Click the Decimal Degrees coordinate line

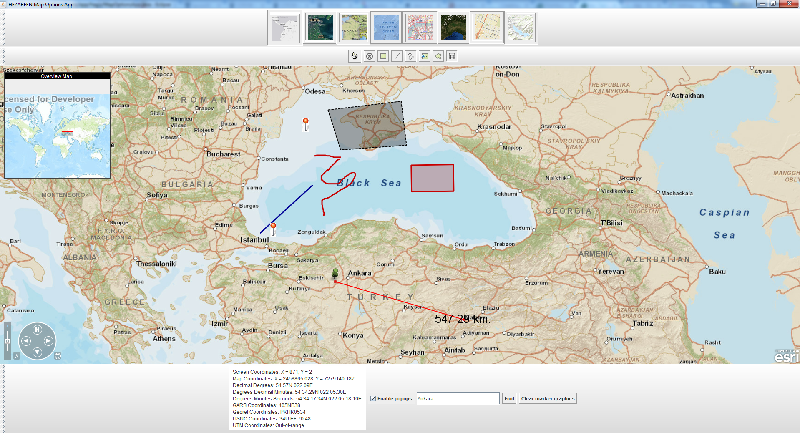[273, 385]
